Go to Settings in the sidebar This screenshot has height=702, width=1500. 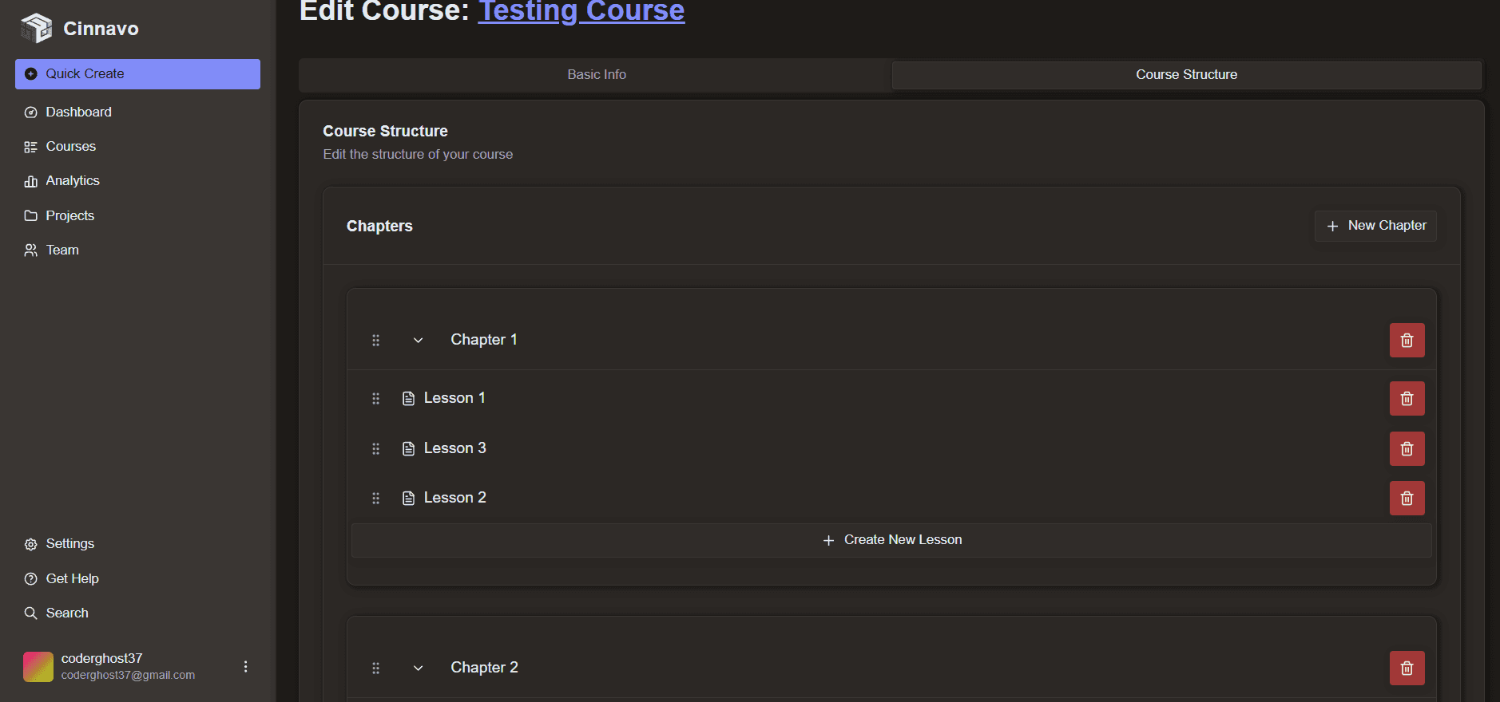[69, 544]
